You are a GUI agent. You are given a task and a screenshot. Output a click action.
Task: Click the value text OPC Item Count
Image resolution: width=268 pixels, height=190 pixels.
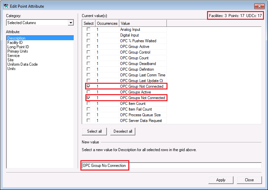point(133,104)
